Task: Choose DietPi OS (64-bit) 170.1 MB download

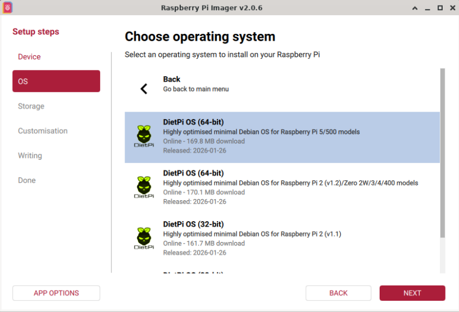Action: coord(282,188)
